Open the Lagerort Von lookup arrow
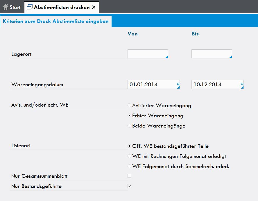This screenshot has width=258, height=201. (x=166, y=57)
